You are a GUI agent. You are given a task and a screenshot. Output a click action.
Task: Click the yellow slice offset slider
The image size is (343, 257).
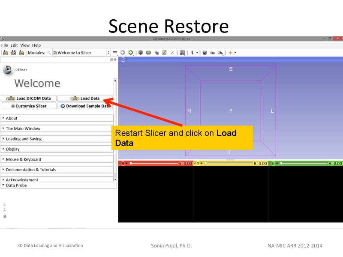point(229,163)
